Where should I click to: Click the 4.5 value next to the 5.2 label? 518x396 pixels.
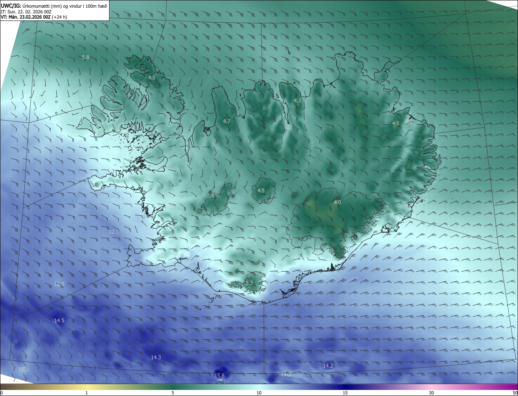[x=261, y=190]
